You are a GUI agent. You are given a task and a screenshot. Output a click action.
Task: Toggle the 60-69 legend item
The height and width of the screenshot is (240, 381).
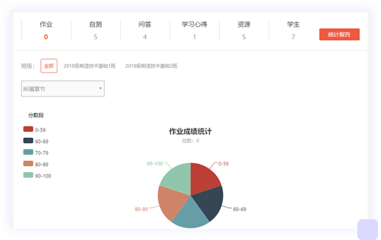(35, 141)
